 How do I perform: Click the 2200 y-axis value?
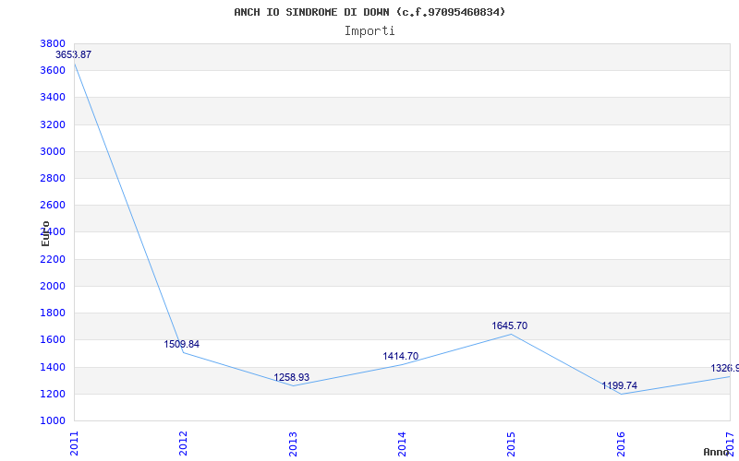53,259
